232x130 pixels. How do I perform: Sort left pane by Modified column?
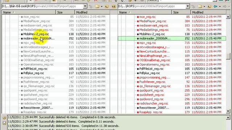92,12
